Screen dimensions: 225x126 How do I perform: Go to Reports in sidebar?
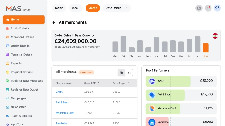(x=16, y=63)
